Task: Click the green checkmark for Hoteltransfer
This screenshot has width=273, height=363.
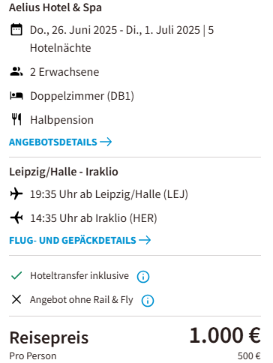Action: tap(16, 275)
